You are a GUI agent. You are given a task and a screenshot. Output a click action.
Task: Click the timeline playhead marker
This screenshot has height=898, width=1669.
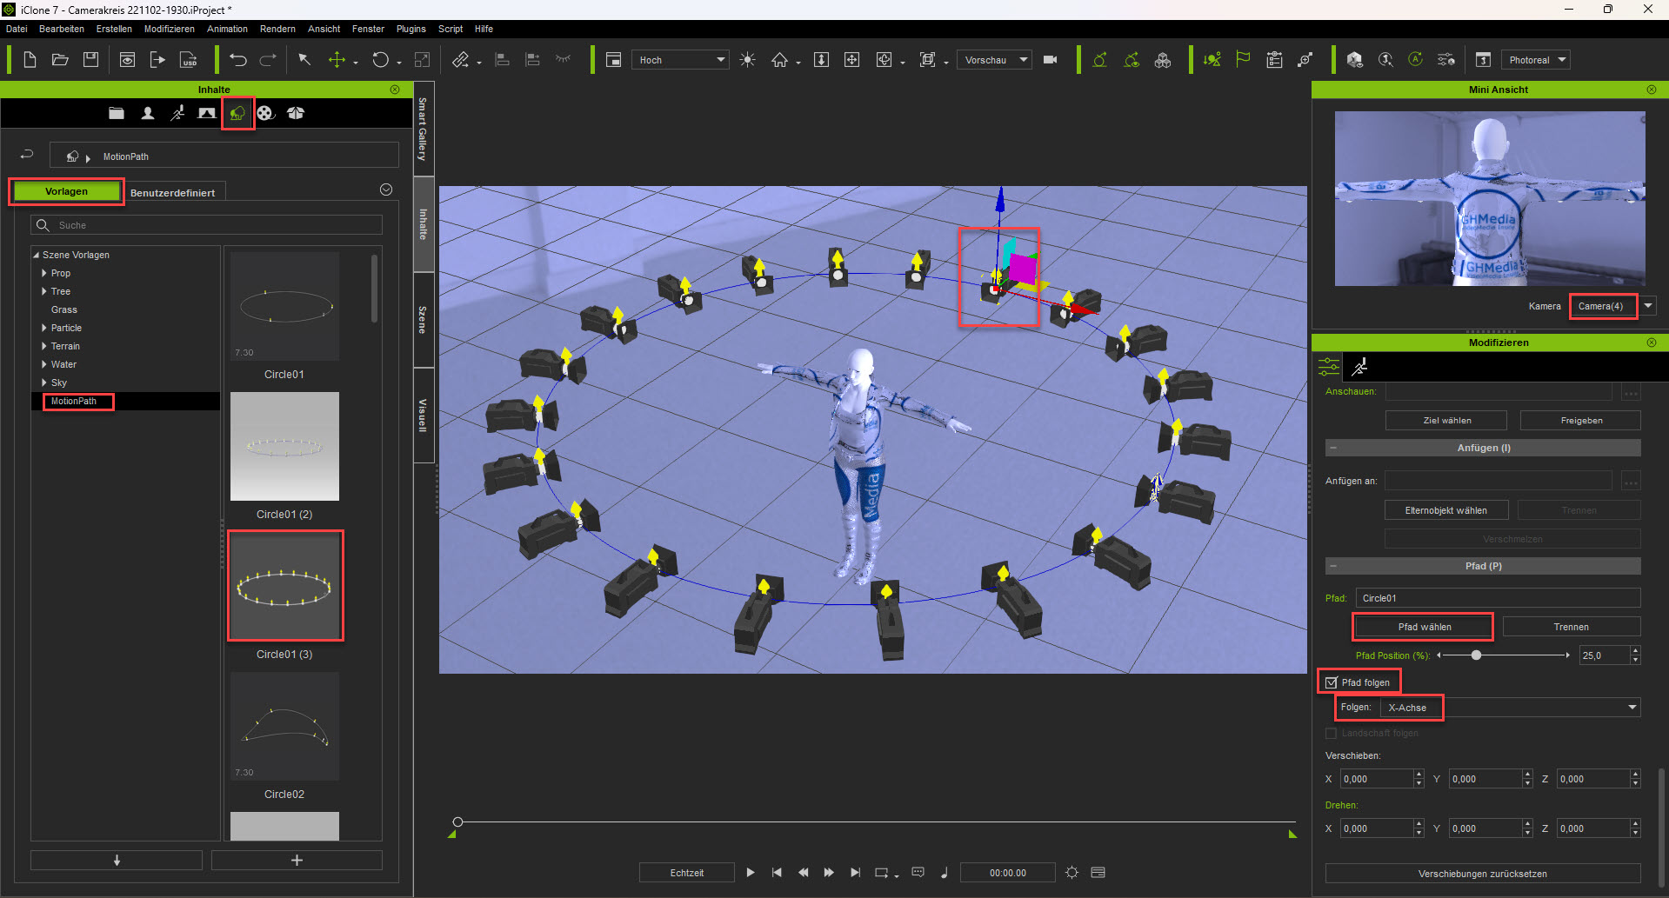(457, 822)
